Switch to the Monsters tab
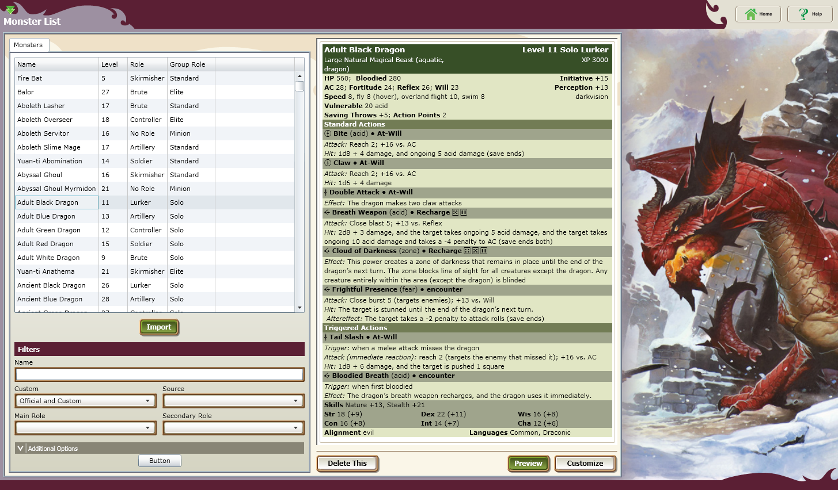 pyautogui.click(x=28, y=45)
